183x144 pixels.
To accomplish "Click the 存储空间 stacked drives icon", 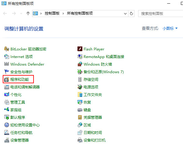I will click(x=80, y=79).
